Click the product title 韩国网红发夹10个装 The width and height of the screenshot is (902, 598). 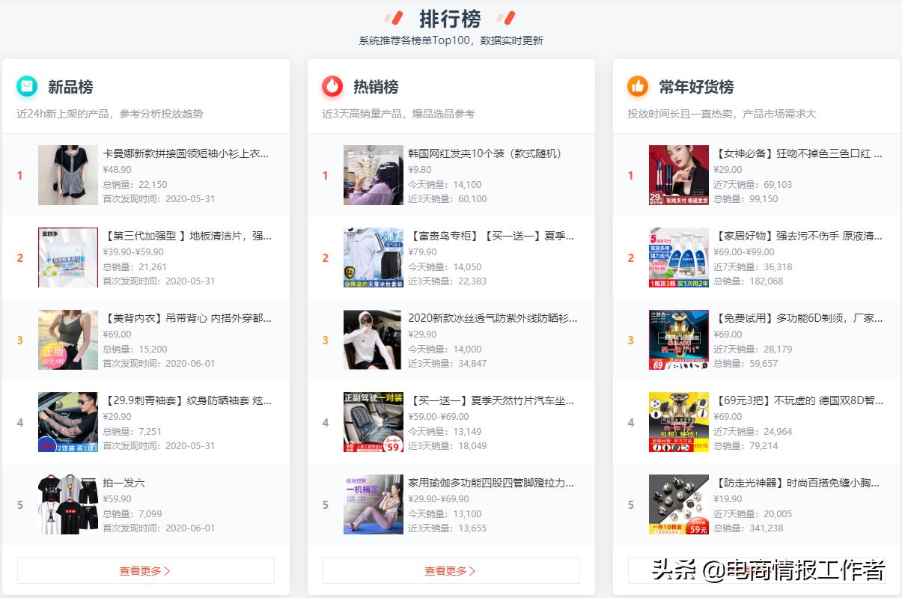(x=486, y=153)
